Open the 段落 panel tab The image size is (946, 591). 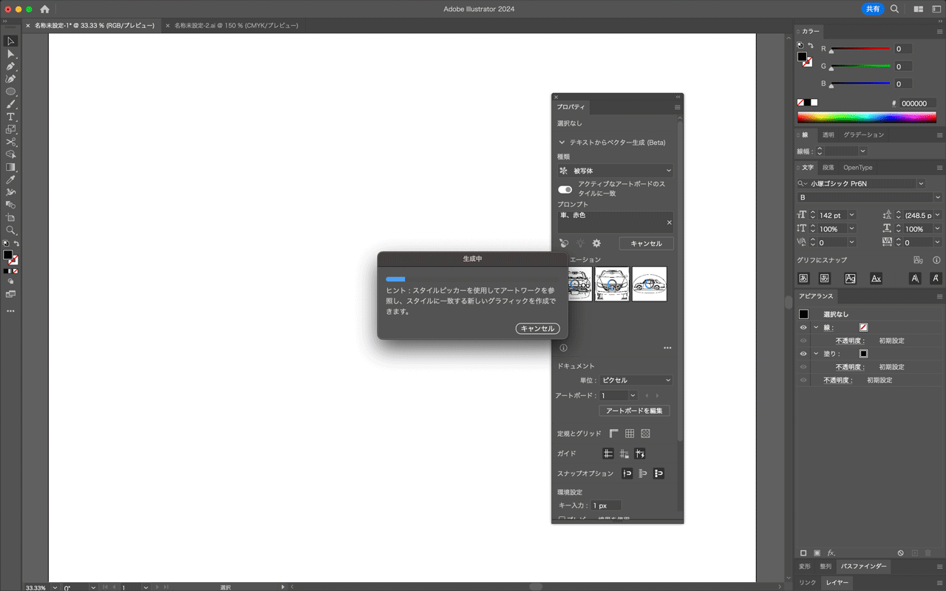tap(828, 168)
